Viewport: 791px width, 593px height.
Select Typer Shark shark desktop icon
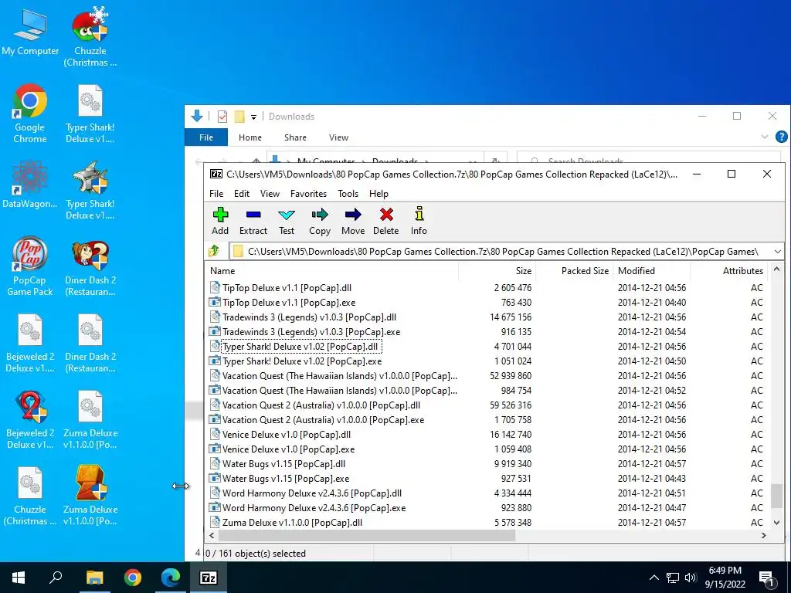pos(90,191)
